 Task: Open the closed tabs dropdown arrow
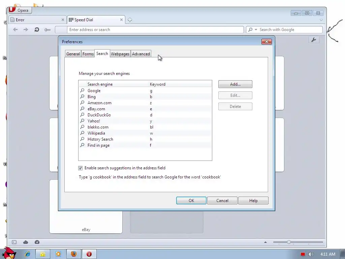(321, 20)
